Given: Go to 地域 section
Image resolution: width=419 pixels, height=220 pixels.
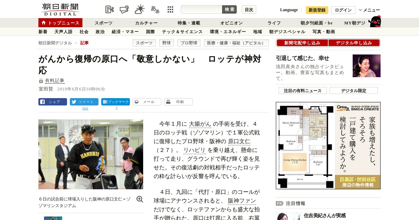Looking at the screenshot, I should coord(258,32).
